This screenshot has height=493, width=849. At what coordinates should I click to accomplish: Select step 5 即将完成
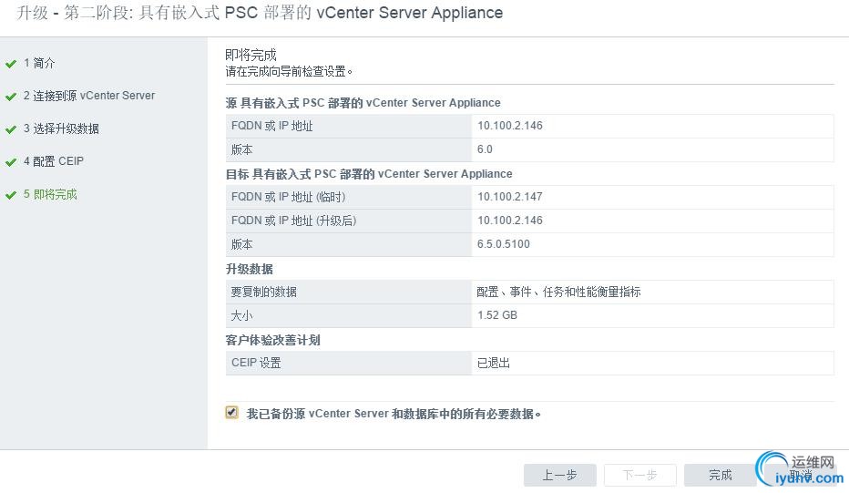pyautogui.click(x=50, y=194)
